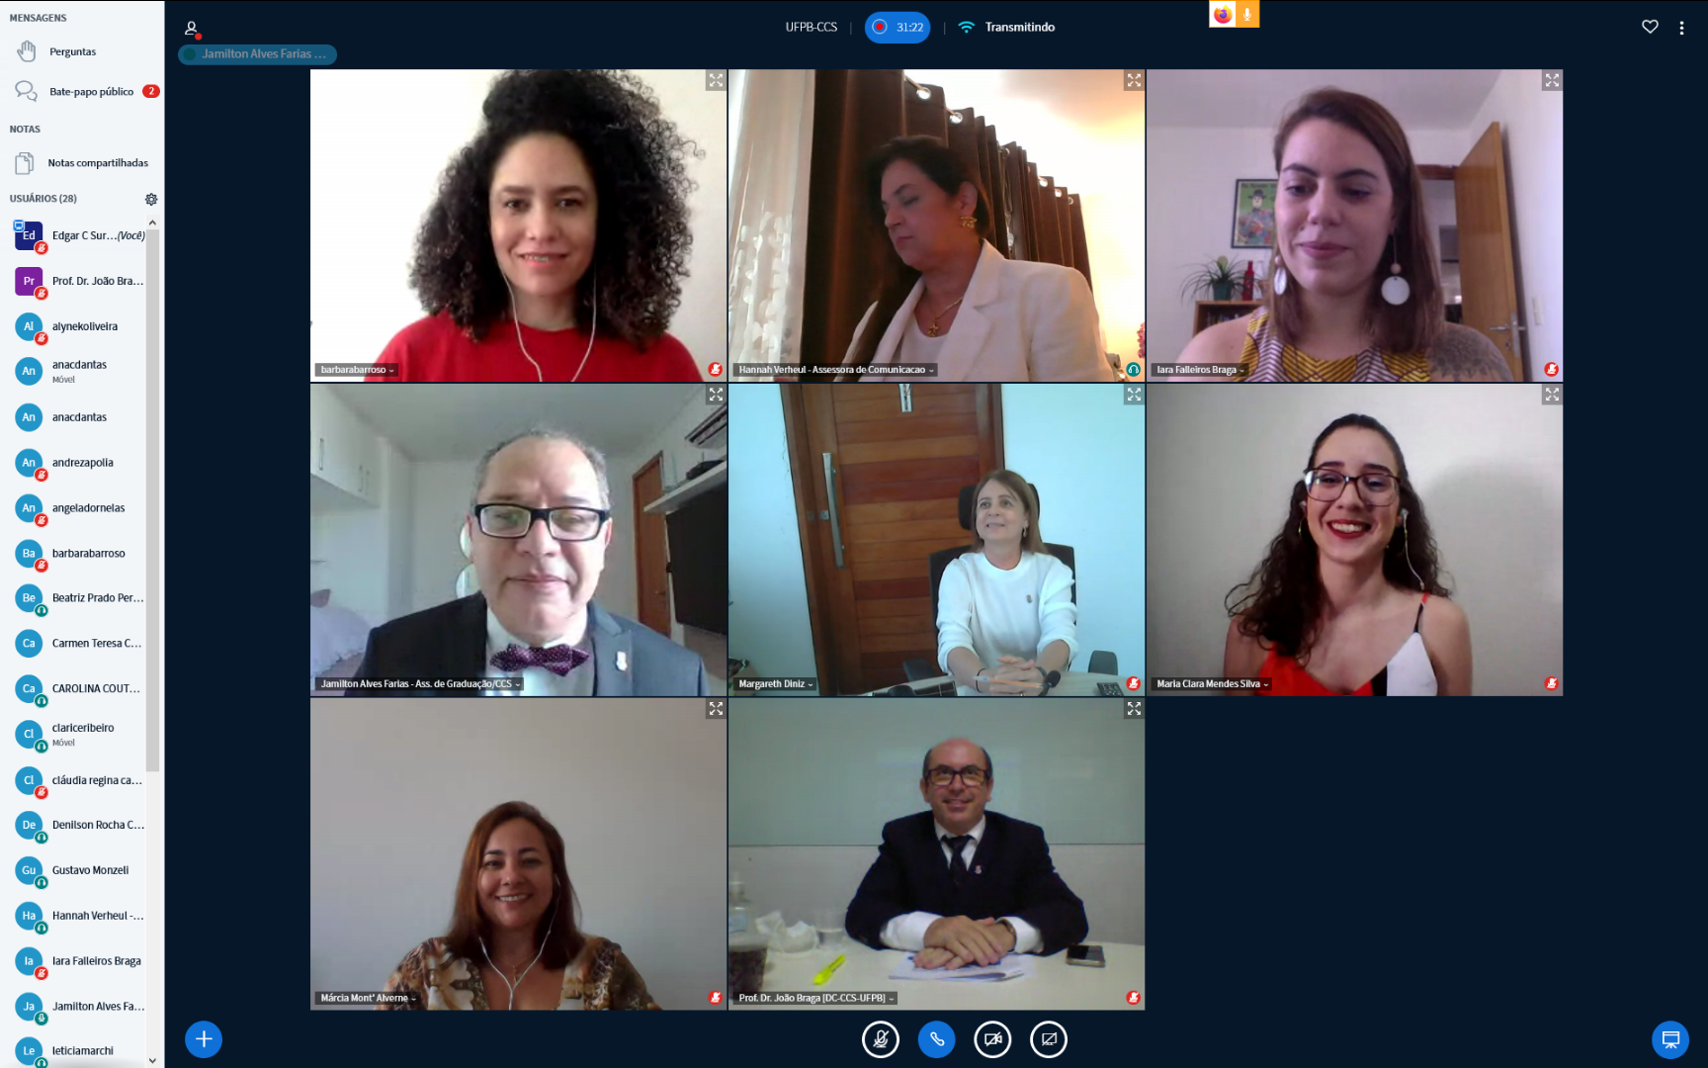Click the blue plus actions button
1708x1068 pixels.
point(204,1038)
